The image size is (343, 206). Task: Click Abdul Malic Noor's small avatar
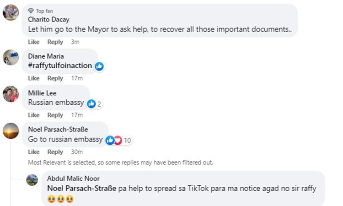point(32,180)
